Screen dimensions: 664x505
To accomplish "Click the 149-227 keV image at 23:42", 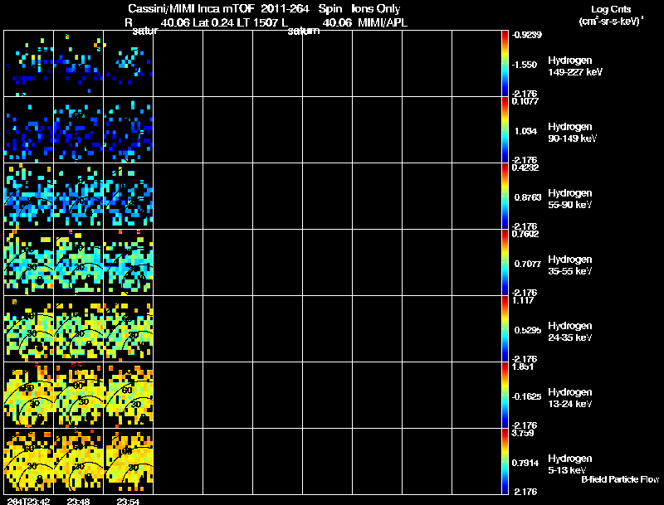I will coord(29,64).
